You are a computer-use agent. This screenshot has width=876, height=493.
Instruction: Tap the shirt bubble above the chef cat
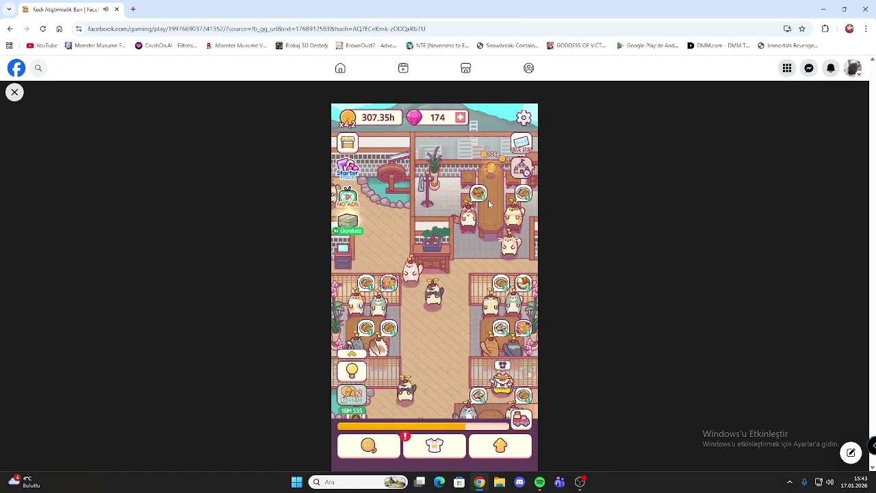(503, 366)
